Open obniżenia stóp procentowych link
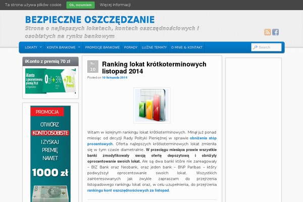 point(151,141)
